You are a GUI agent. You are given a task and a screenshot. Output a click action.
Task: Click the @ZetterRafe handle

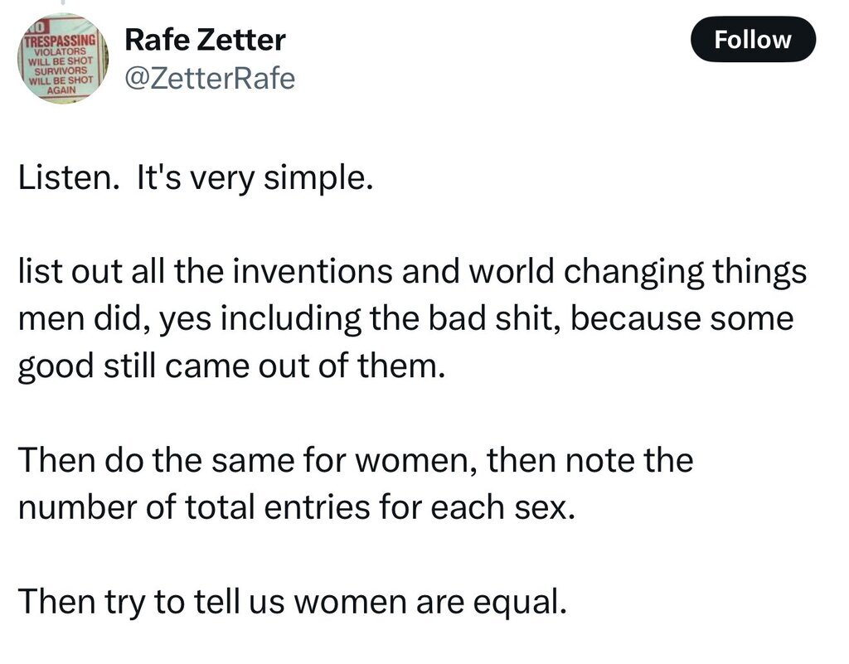click(x=209, y=79)
